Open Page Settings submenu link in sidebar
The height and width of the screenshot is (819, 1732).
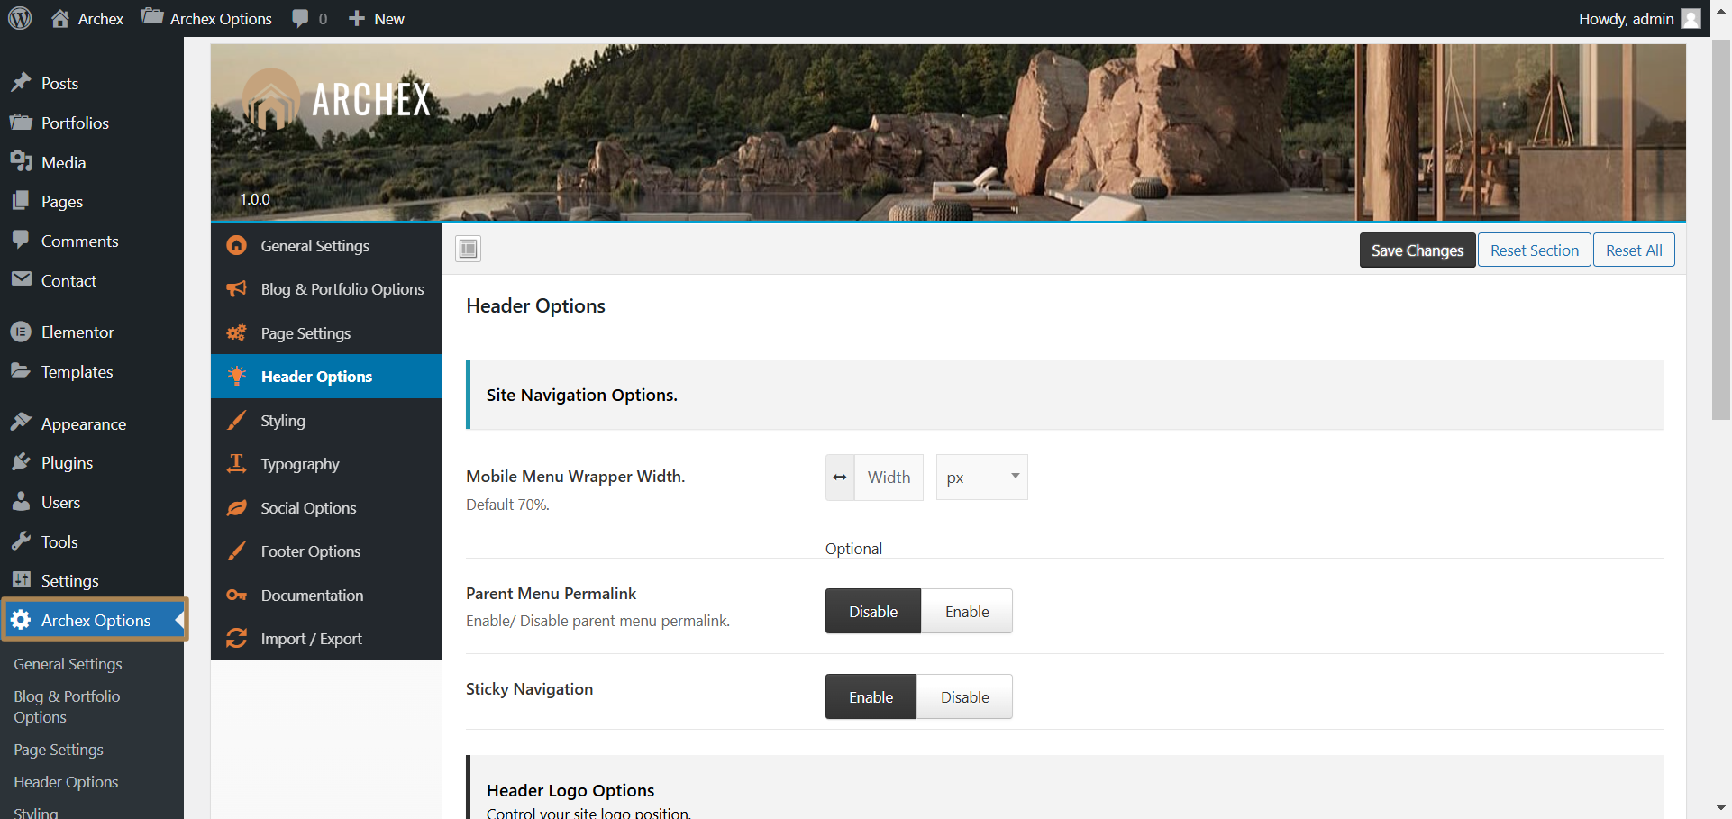coord(59,749)
